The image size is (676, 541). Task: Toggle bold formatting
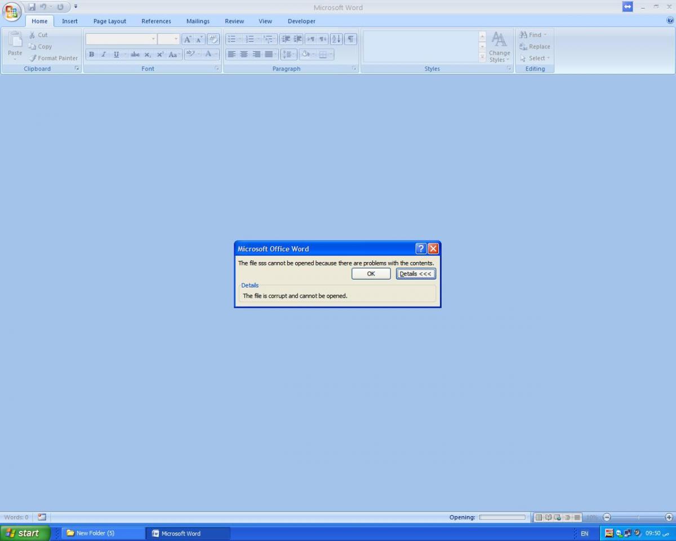point(91,55)
